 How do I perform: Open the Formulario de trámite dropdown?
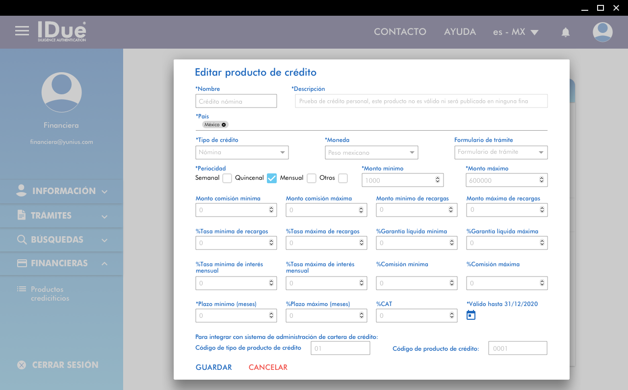pos(501,152)
